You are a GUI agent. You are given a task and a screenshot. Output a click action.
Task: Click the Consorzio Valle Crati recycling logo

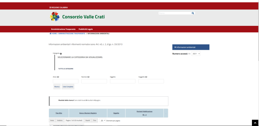click(55, 17)
